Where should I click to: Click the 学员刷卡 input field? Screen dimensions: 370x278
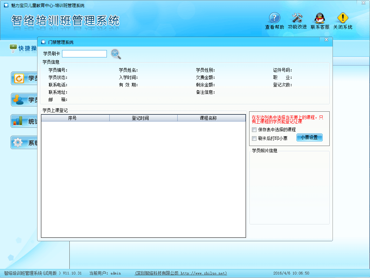[84, 54]
